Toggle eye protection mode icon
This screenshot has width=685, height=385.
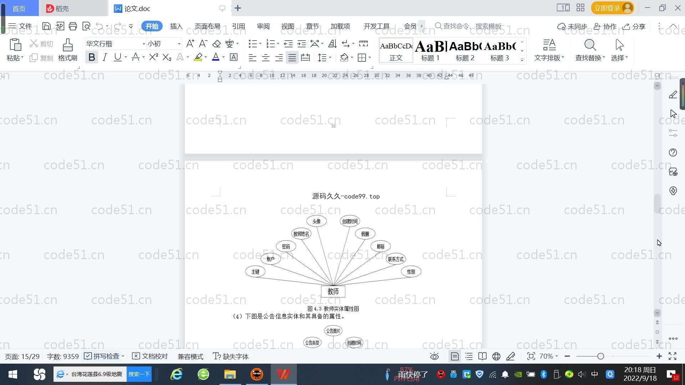pos(434,356)
